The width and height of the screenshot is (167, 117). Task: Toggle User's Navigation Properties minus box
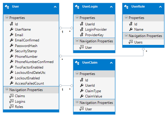click(x=7, y=89)
